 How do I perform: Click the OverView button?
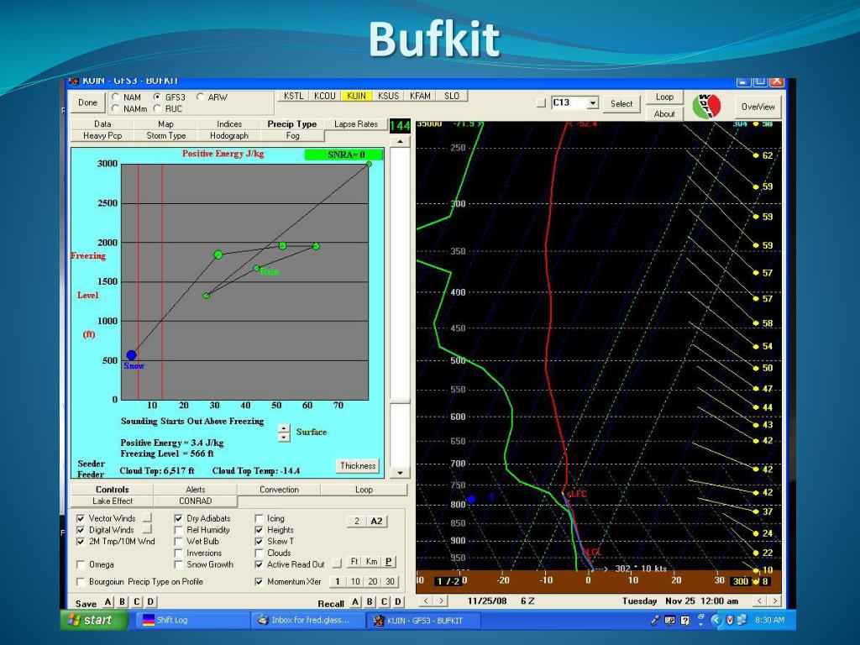(x=758, y=107)
